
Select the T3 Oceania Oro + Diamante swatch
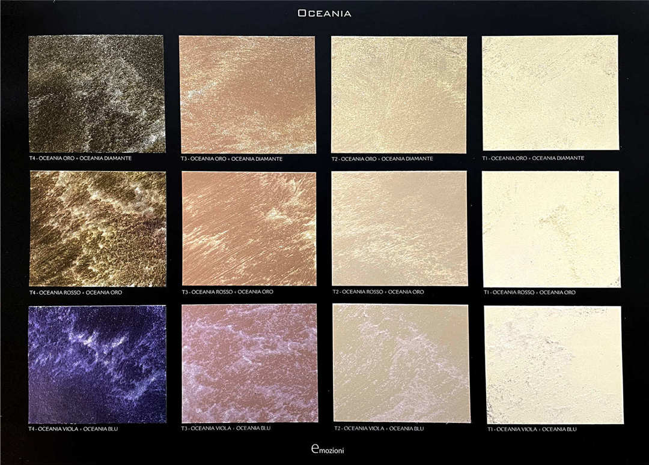point(248,95)
